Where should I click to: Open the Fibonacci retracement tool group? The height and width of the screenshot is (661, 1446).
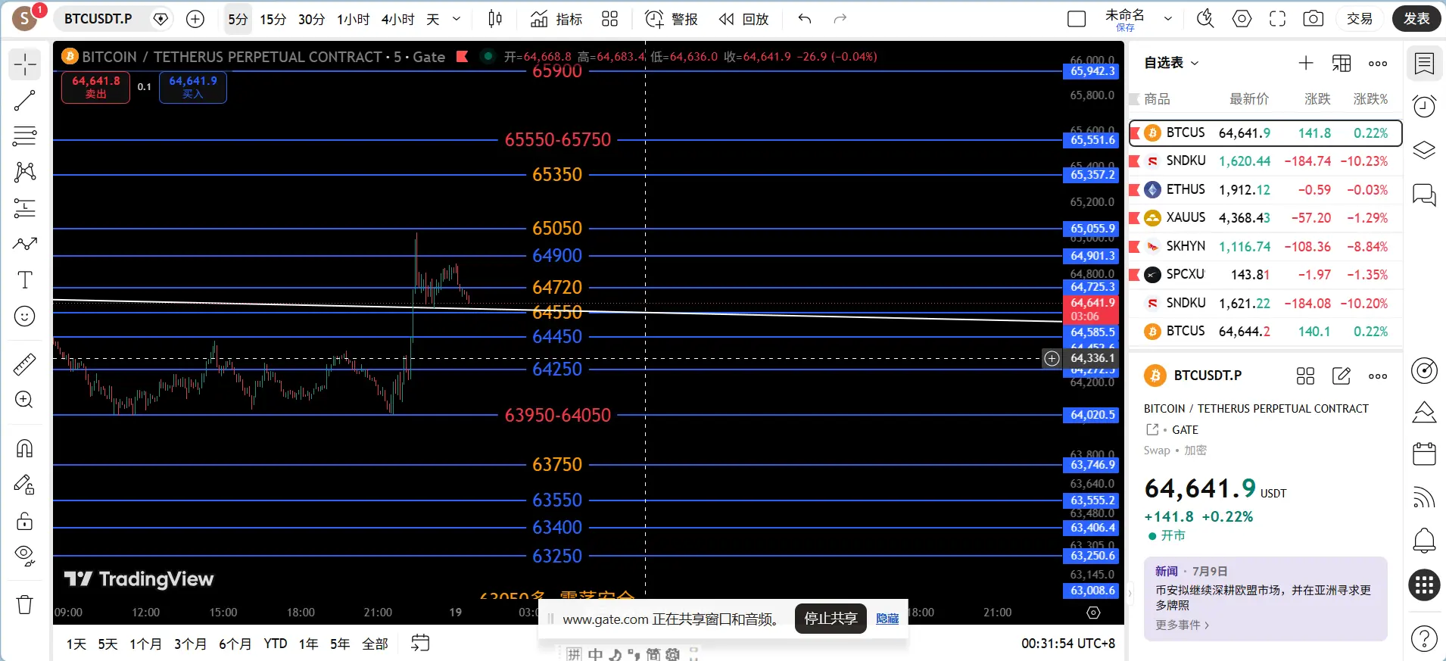click(25, 136)
